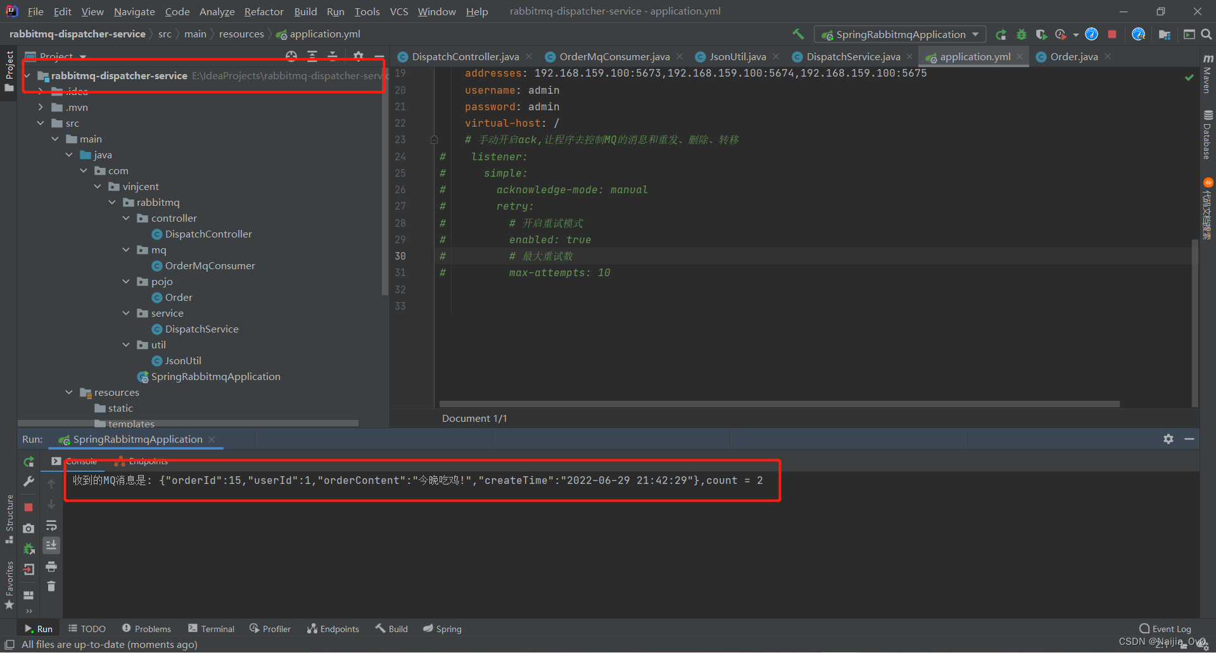The image size is (1216, 653).
Task: Toggle the fold marker on line 23
Action: 434,139
